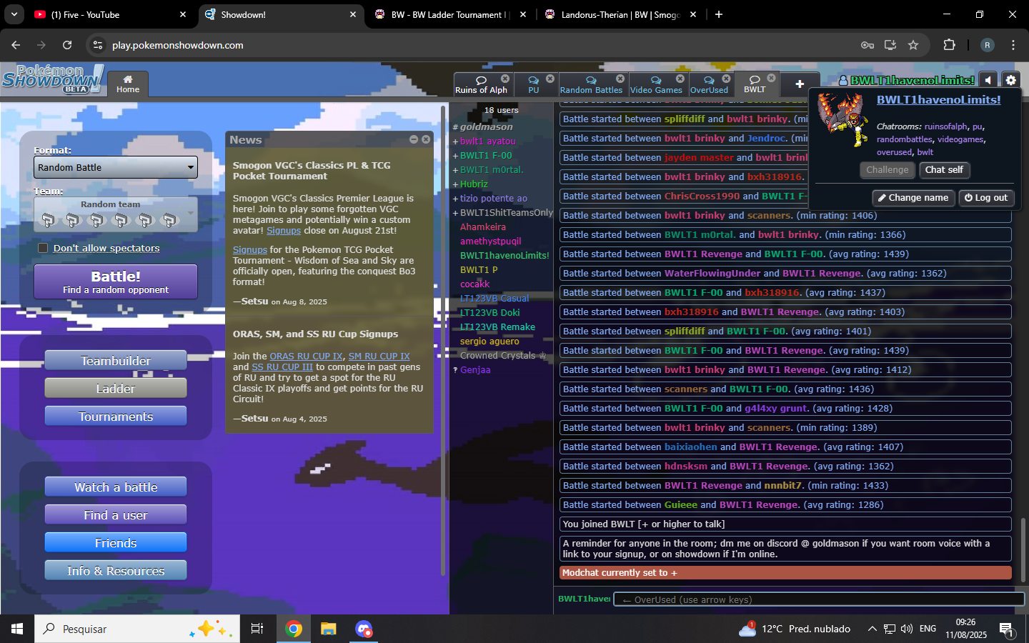The height and width of the screenshot is (643, 1029).
Task: Close the Random Battles room tab
Action: coord(620,79)
